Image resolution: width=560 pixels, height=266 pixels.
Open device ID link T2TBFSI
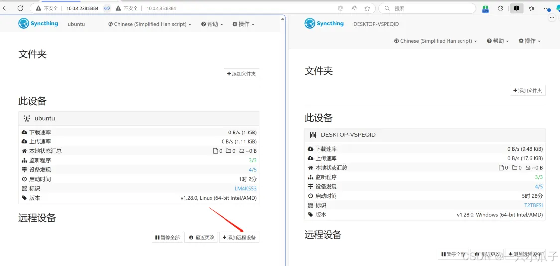[x=533, y=205]
